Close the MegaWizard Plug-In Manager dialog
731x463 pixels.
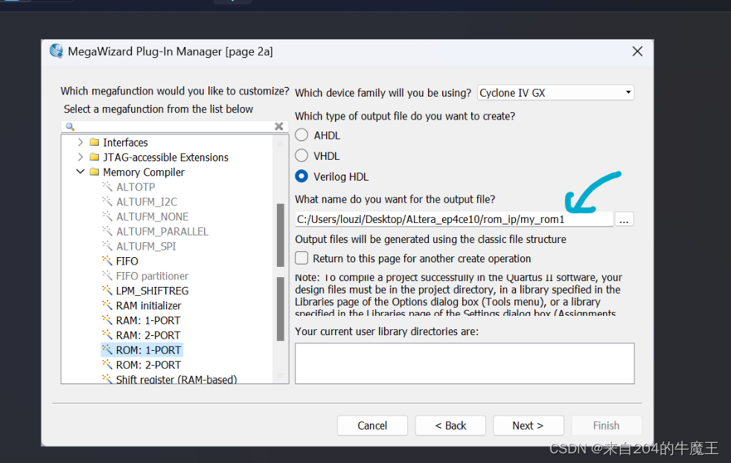coord(637,51)
